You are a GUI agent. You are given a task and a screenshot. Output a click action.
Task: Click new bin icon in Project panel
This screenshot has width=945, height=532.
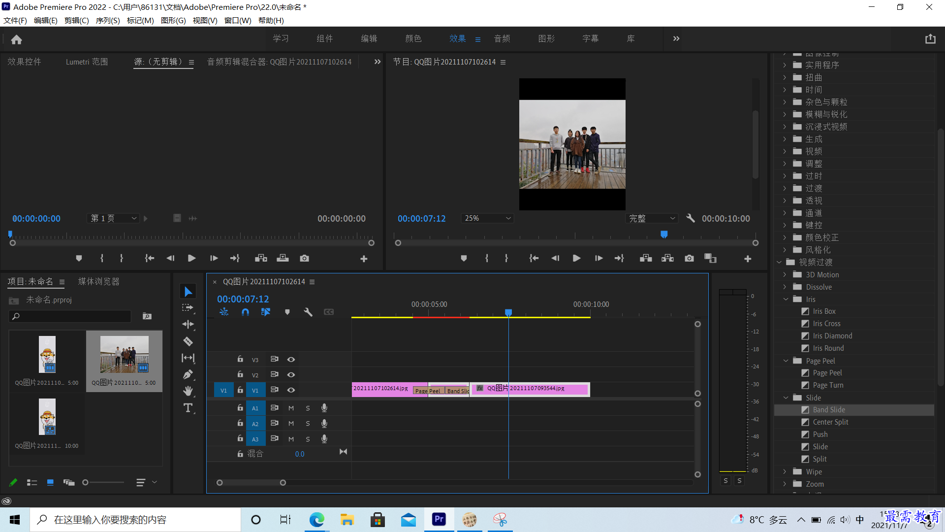[x=147, y=316]
